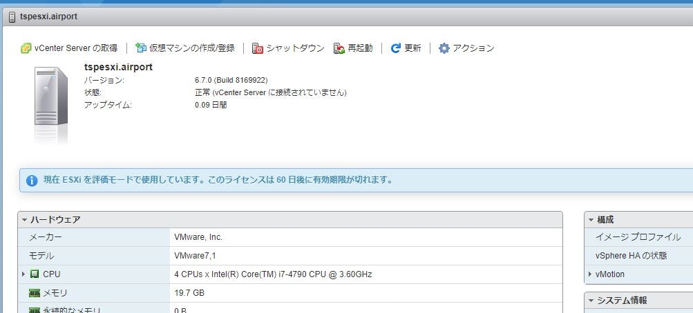693x313 pixels.
Task: Click the モデル row label
Action: 41,256
